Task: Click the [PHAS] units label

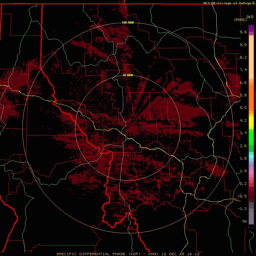Action: pos(240,20)
